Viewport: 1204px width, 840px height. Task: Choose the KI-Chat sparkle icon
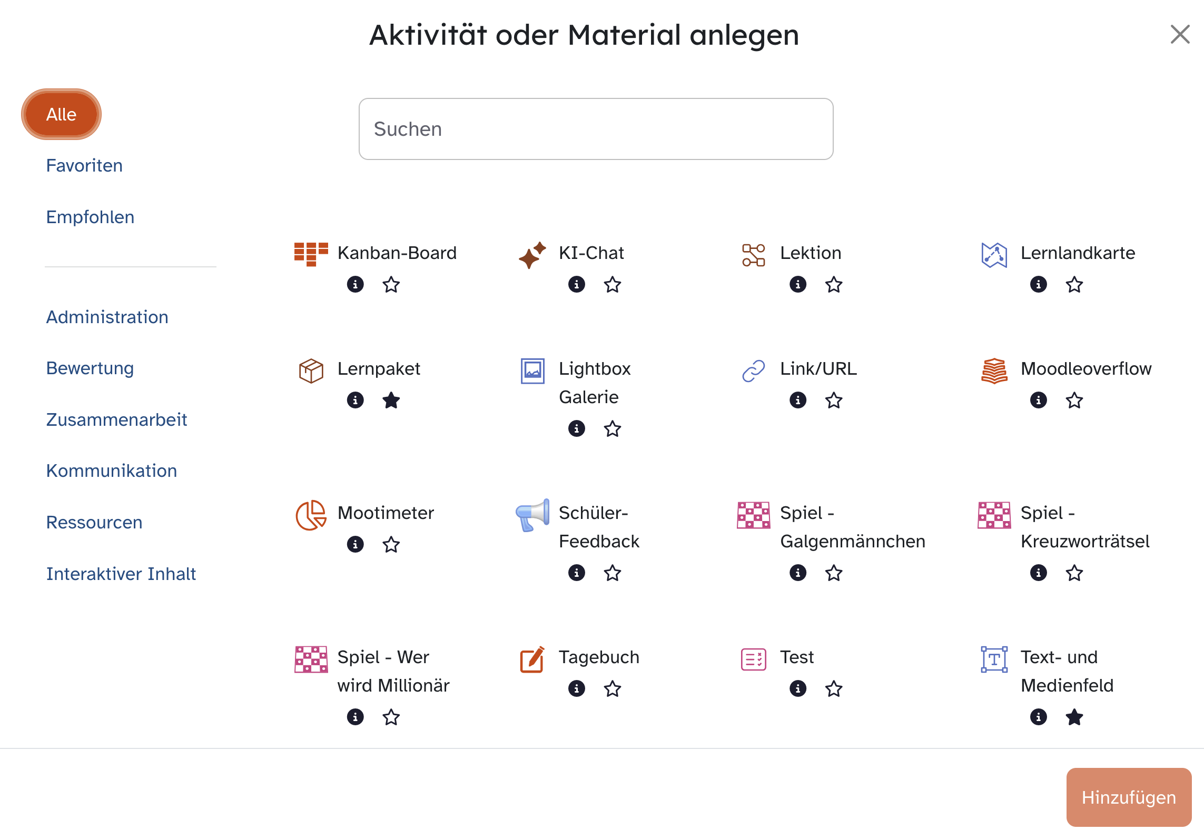[532, 255]
